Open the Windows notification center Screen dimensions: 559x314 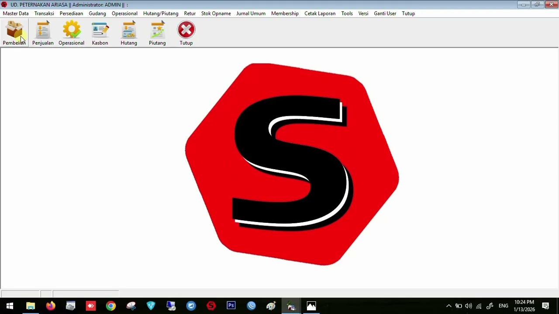click(545, 306)
